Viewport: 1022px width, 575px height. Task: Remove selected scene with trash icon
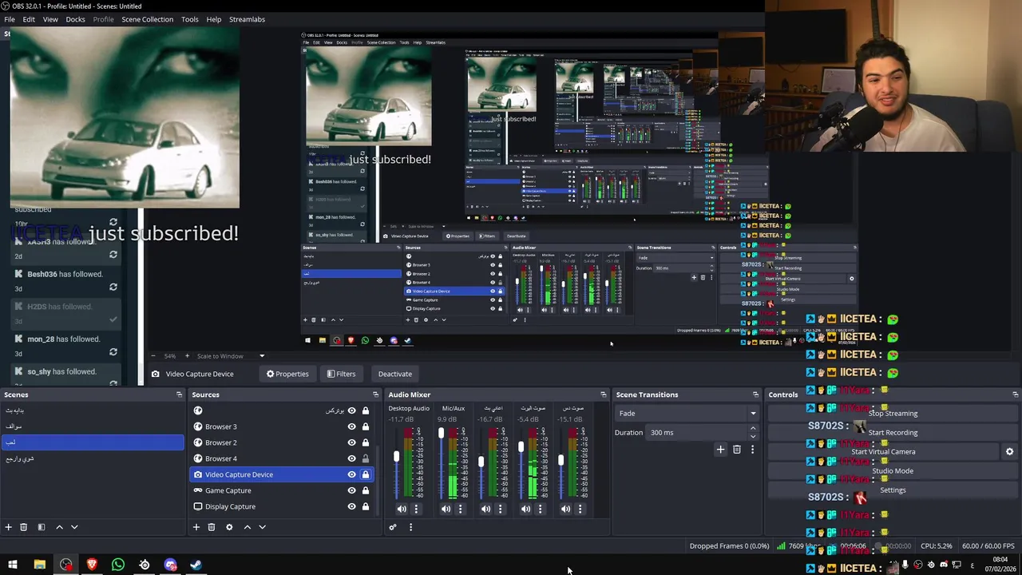(24, 527)
